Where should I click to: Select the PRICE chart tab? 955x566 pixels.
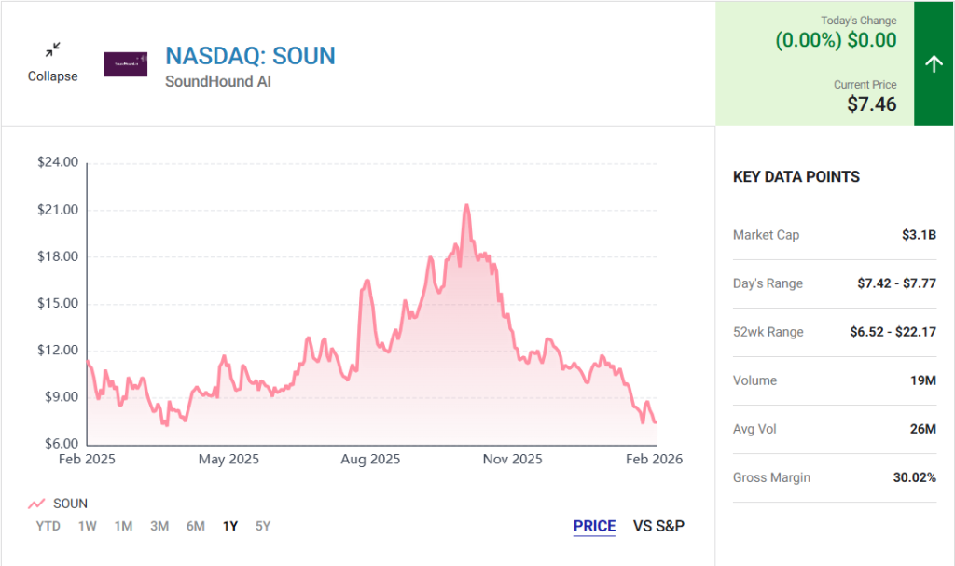pyautogui.click(x=594, y=526)
